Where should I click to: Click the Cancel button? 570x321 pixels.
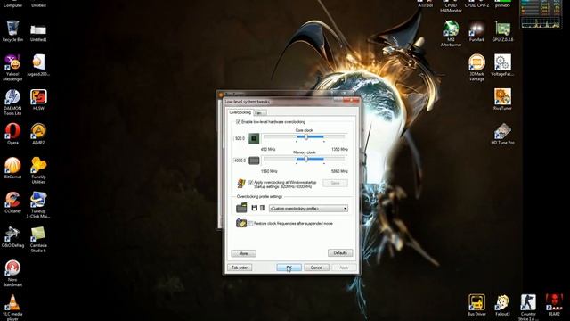click(x=316, y=267)
